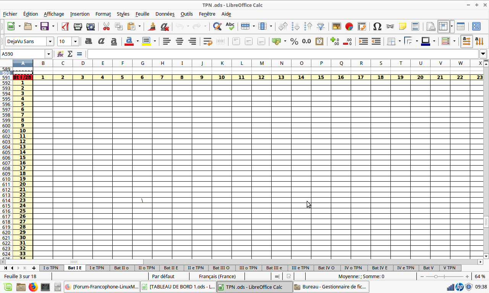
Task: Open the DejaVu Sans font dropdown
Action: click(x=50, y=41)
